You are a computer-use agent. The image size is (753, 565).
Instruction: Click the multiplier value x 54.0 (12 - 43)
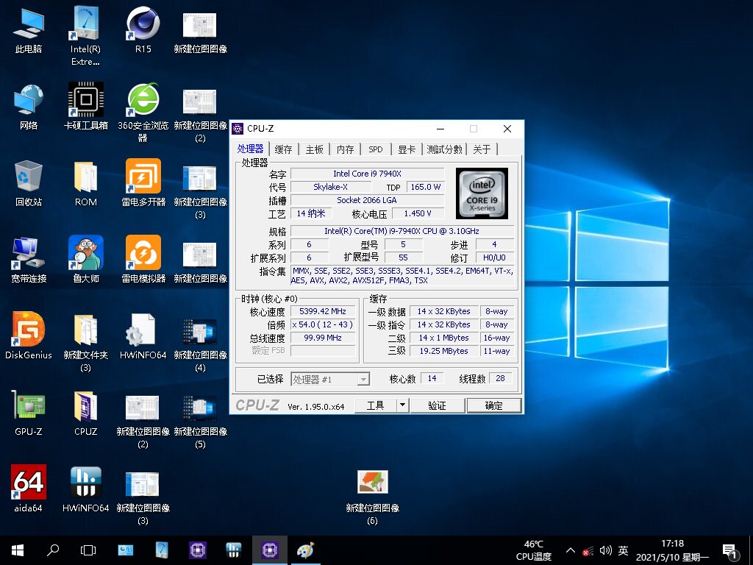click(x=323, y=324)
